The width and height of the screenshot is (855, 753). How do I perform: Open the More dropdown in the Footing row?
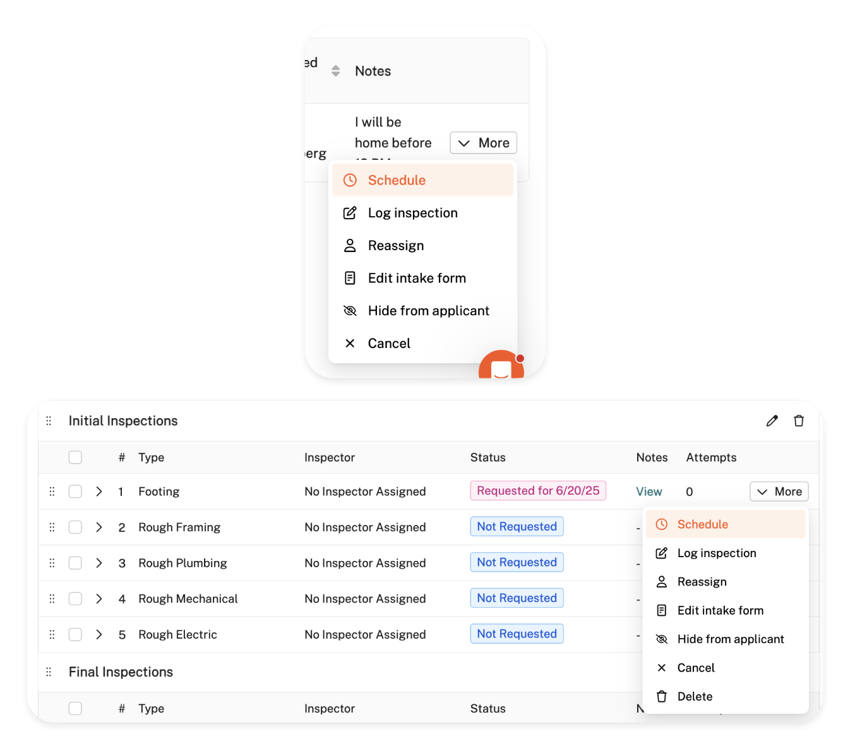[779, 491]
